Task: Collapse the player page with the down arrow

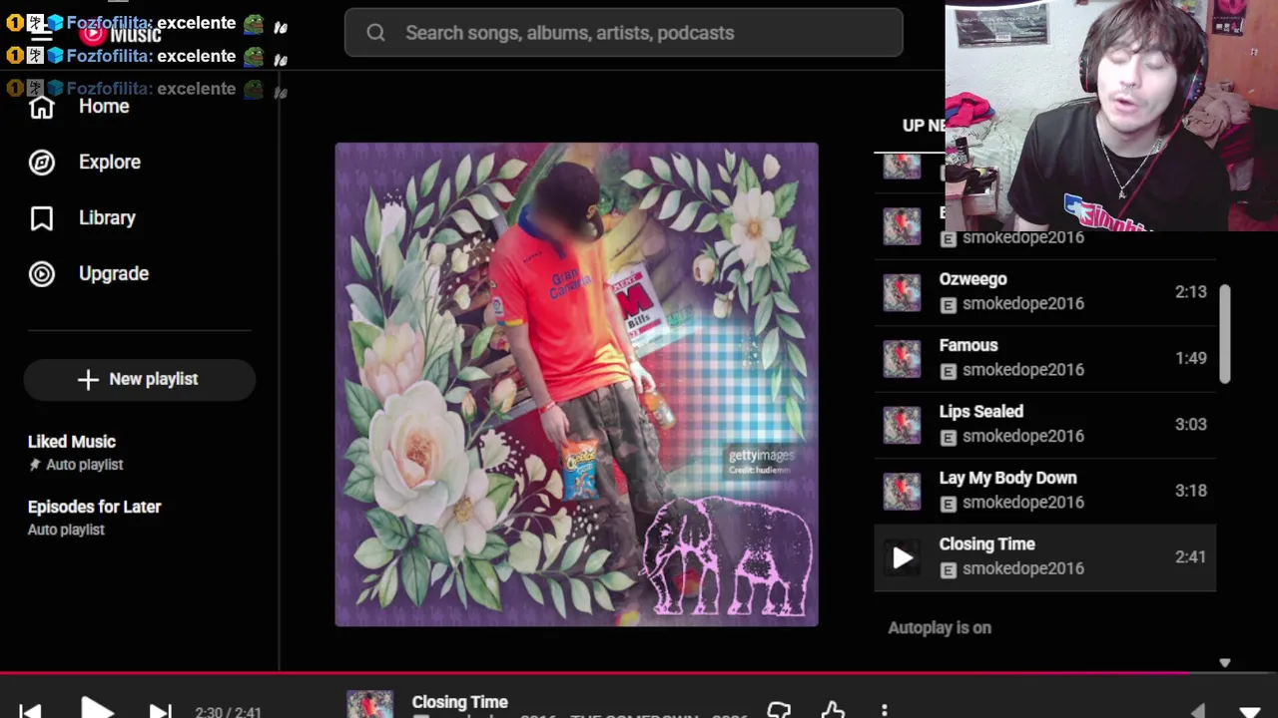Action: pyautogui.click(x=1249, y=712)
